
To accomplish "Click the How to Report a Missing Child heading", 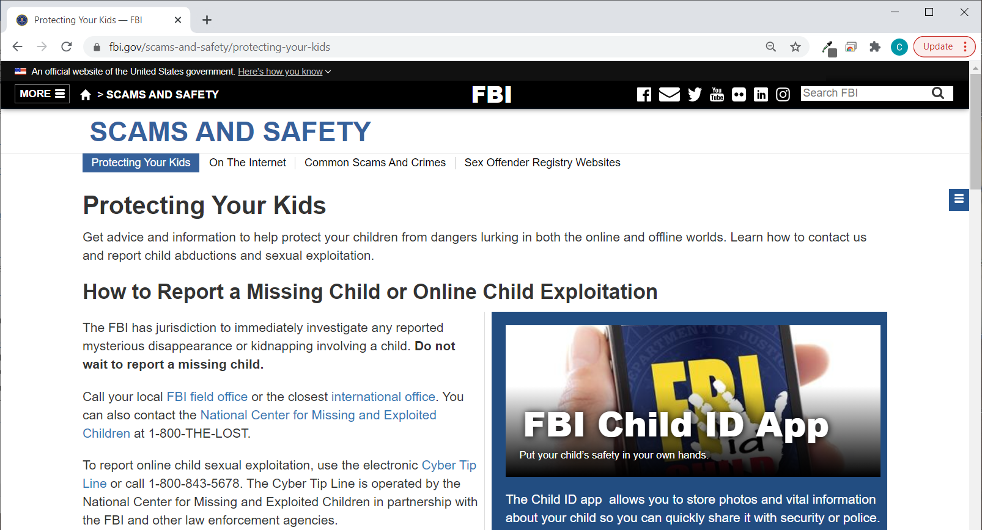I will 370,292.
